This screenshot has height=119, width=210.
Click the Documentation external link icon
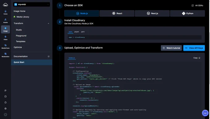[48, 57]
